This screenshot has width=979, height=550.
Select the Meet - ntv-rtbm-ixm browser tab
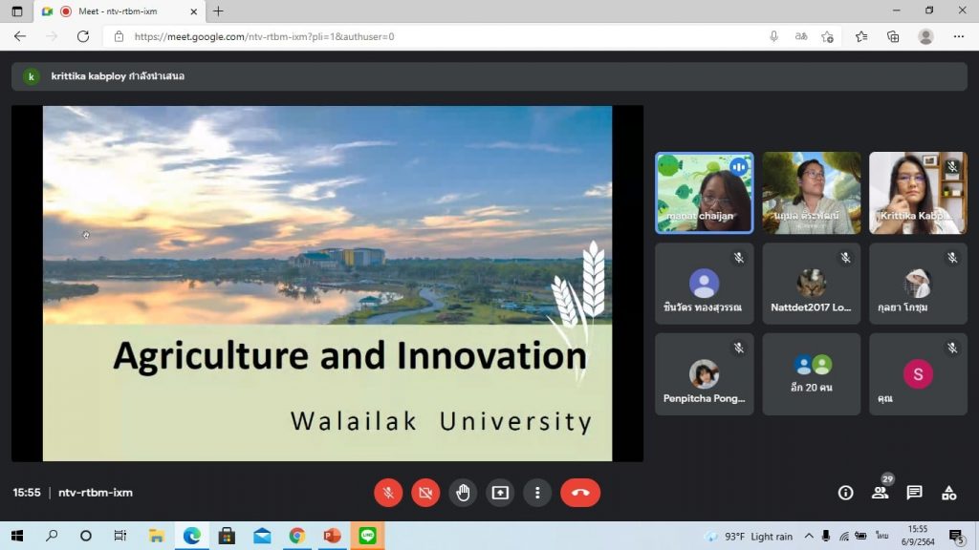[117, 11]
